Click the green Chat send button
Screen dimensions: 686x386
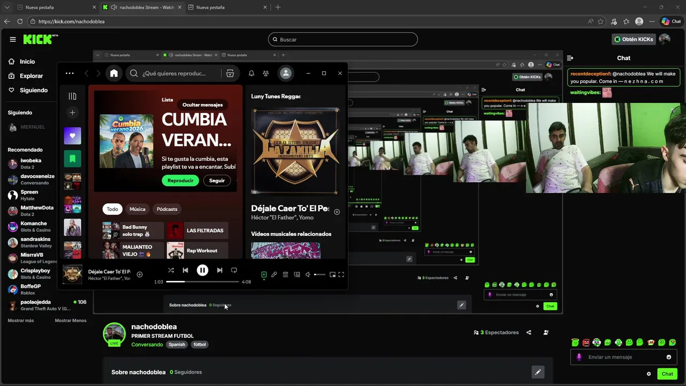(667, 374)
